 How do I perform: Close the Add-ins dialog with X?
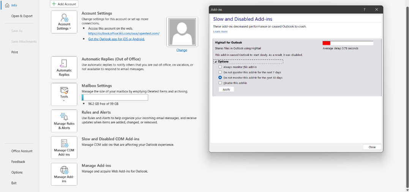[x=376, y=9]
